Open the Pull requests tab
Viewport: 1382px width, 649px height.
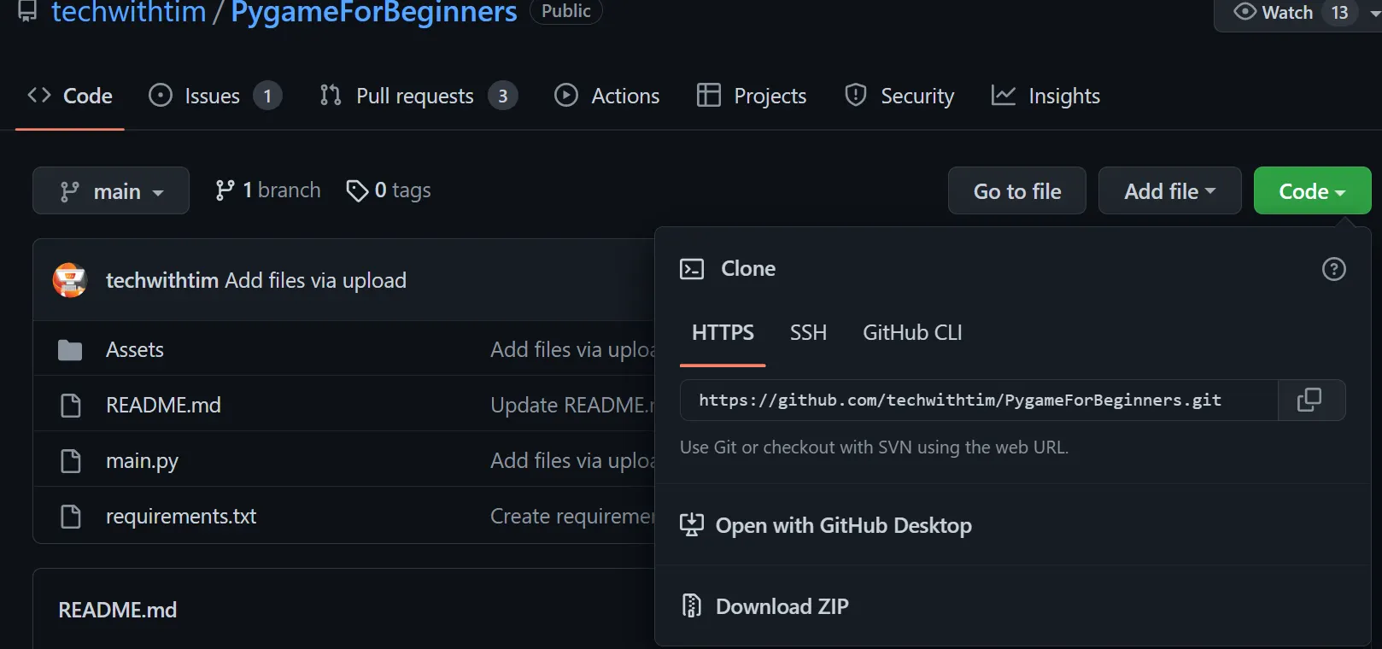pyautogui.click(x=415, y=96)
